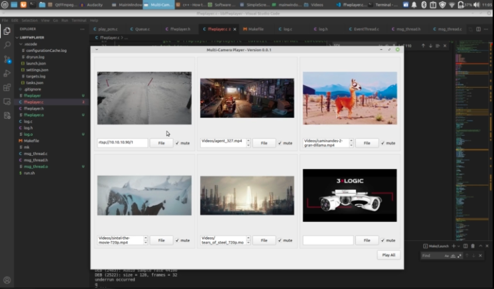The image size is (494, 289).
Task: Close the ffwplayer.c editor tab
Action: tap(235, 29)
